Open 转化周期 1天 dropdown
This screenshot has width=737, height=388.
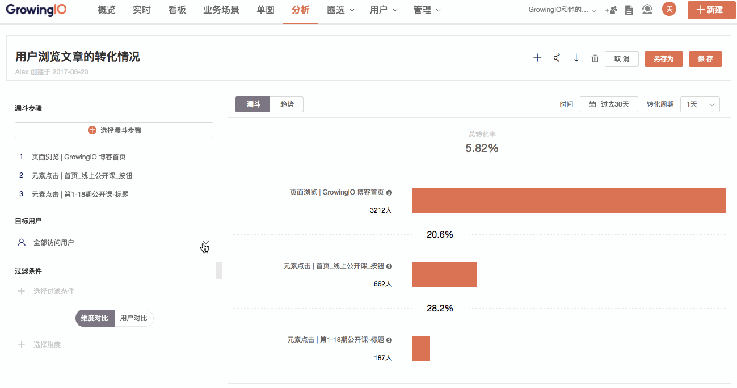pos(700,104)
